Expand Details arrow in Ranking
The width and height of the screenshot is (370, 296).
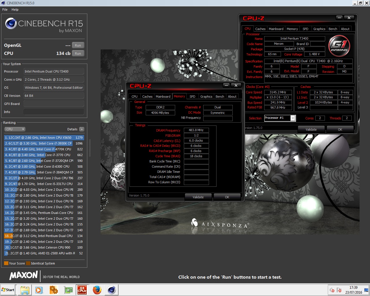tap(82, 129)
